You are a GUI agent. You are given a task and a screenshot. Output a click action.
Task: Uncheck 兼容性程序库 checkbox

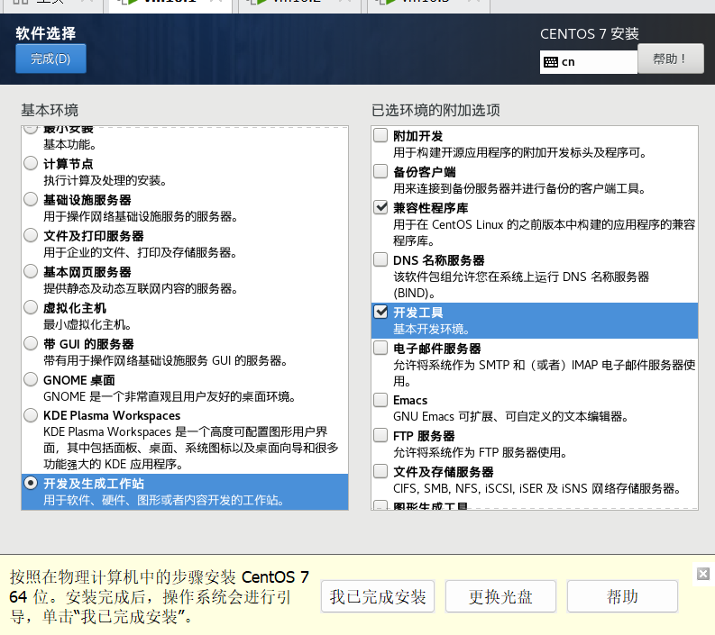point(380,207)
